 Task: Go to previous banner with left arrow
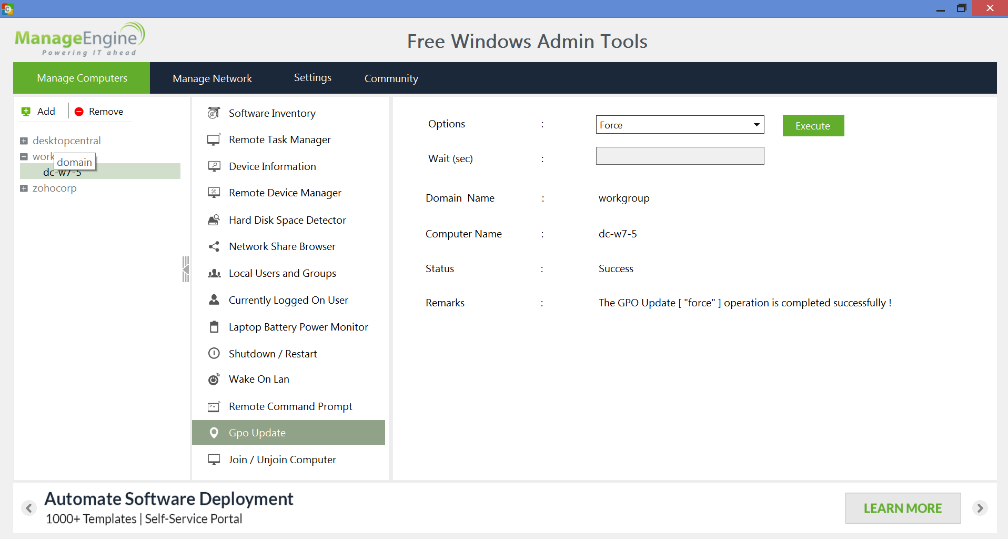[29, 508]
